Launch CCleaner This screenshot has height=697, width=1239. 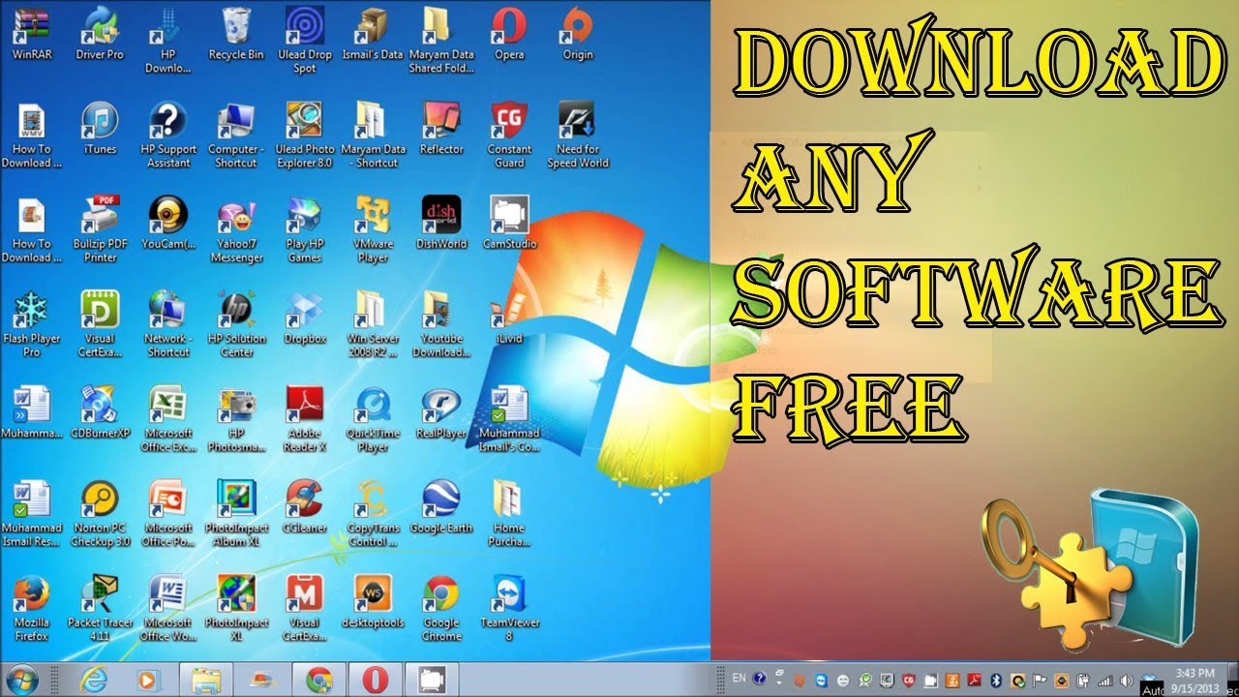[x=305, y=507]
